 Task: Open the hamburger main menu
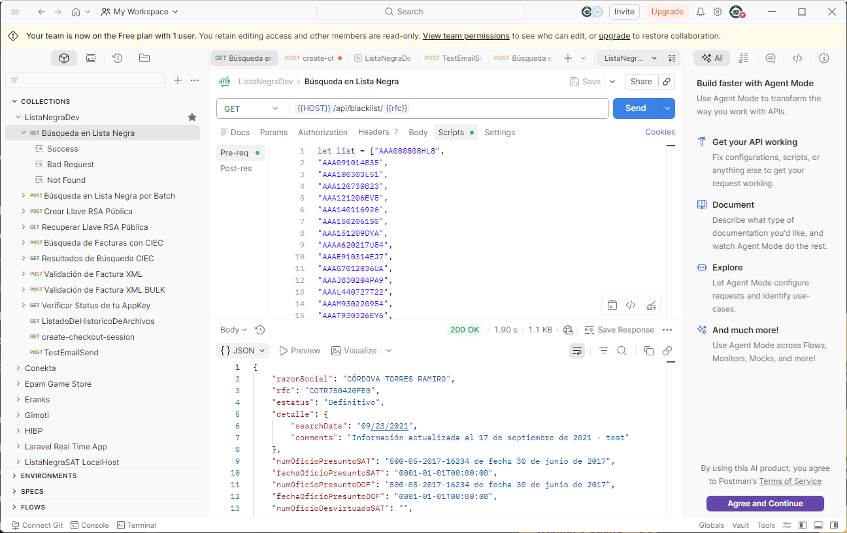tap(15, 12)
